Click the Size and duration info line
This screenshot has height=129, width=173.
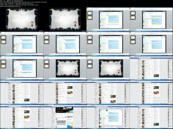[x=23, y=2]
